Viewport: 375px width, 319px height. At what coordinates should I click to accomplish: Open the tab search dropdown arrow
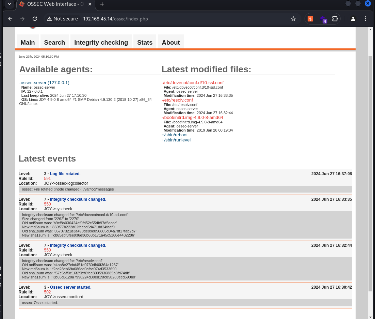pos(10,4)
